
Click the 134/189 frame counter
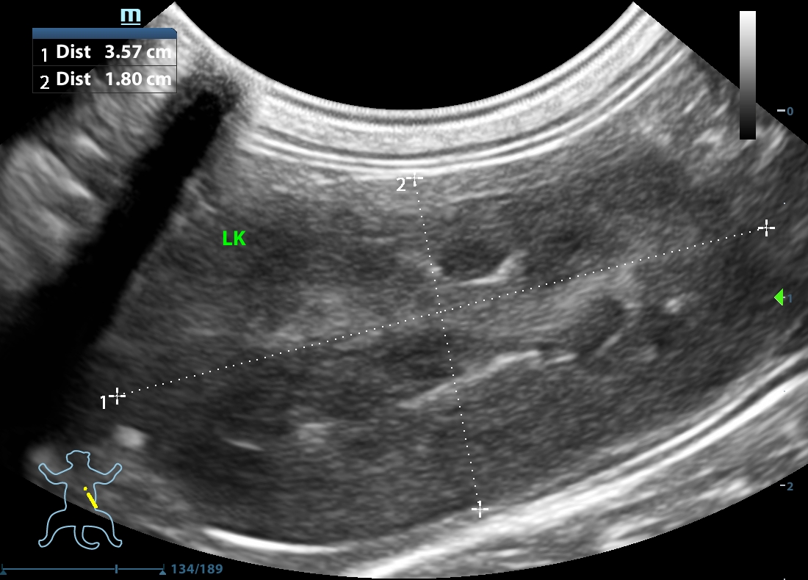[x=197, y=569]
